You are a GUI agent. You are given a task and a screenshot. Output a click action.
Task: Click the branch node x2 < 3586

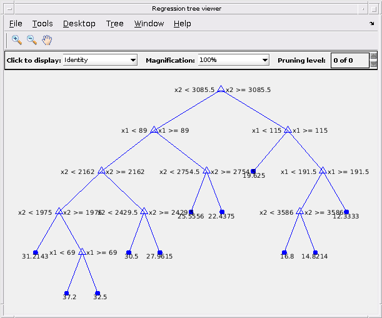point(299,211)
